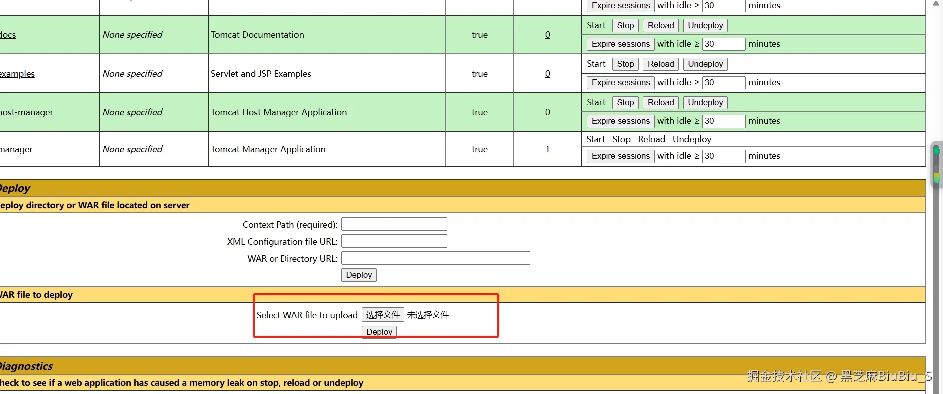Expire sessions for the host-manager application
The width and height of the screenshot is (943, 394).
click(x=621, y=121)
